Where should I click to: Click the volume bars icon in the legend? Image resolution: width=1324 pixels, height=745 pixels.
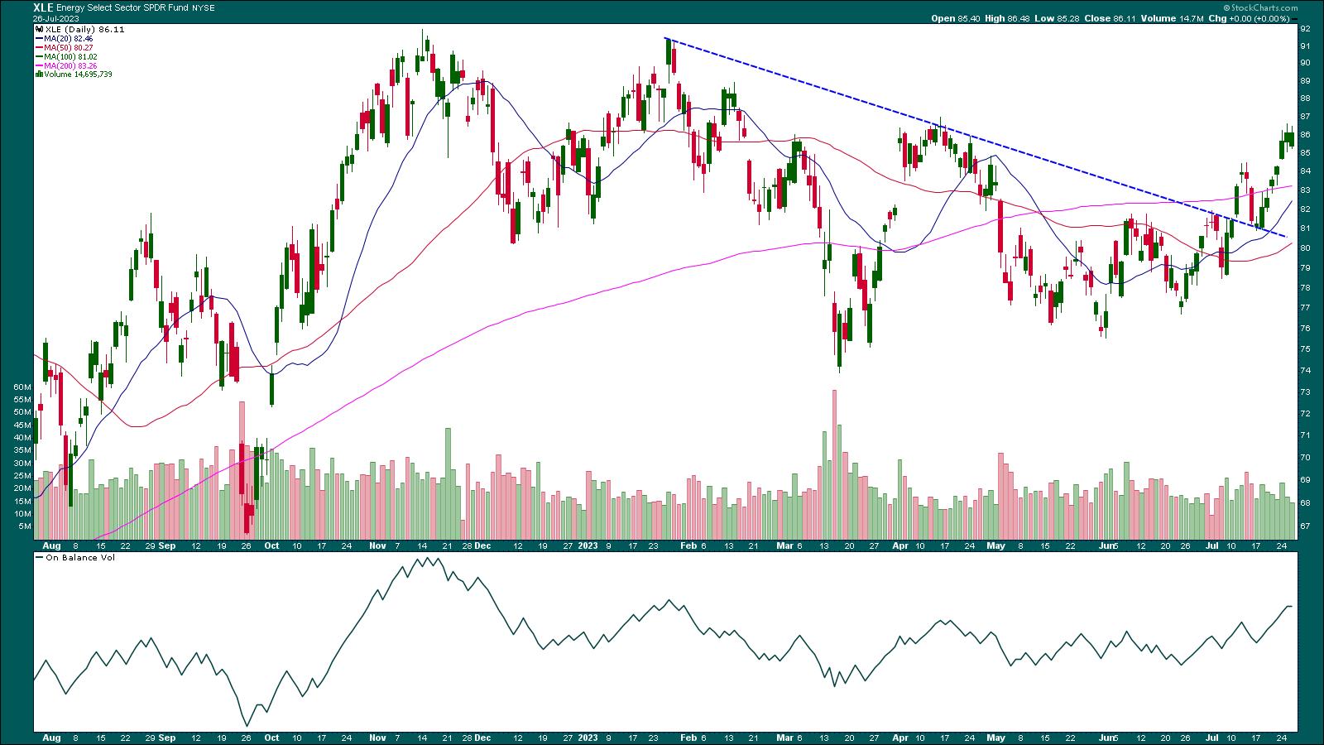(x=38, y=74)
